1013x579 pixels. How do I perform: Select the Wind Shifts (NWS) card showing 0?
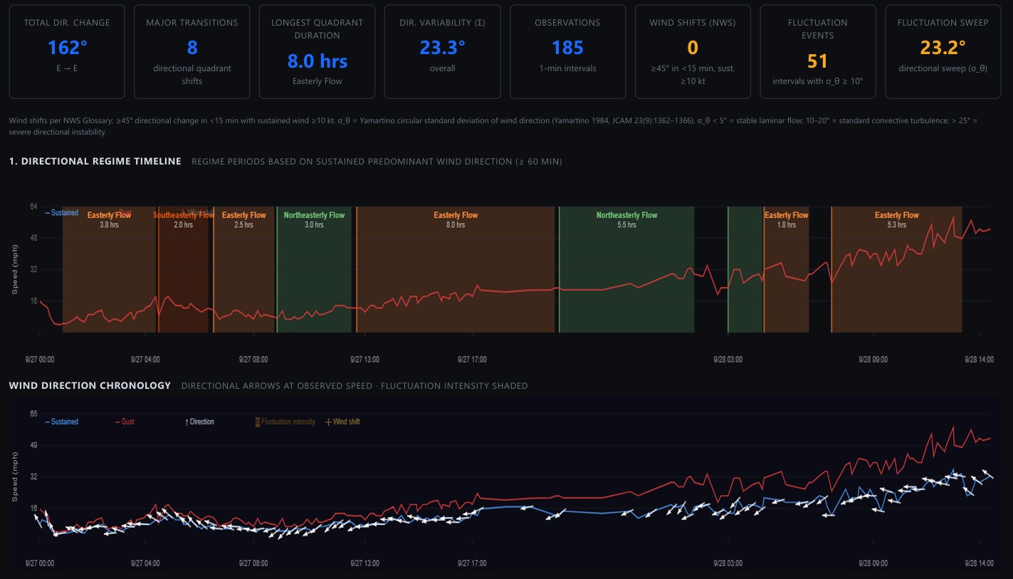[693, 51]
